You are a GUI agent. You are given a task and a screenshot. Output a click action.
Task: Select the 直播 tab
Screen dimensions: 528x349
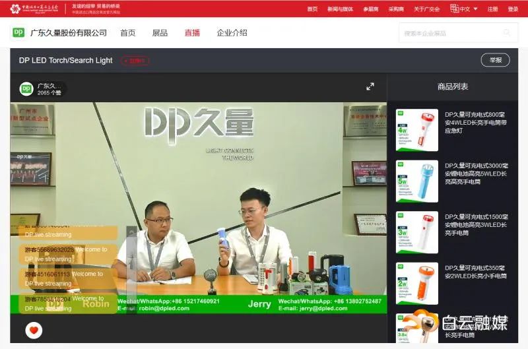pyautogui.click(x=192, y=33)
